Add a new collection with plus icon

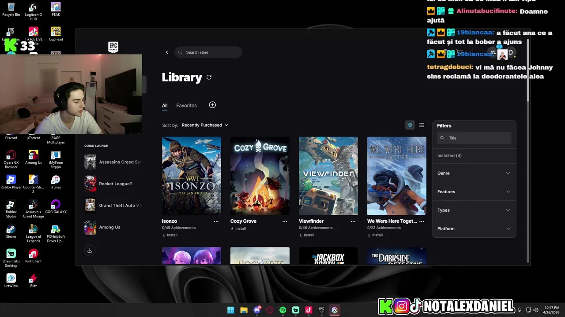[x=212, y=105]
